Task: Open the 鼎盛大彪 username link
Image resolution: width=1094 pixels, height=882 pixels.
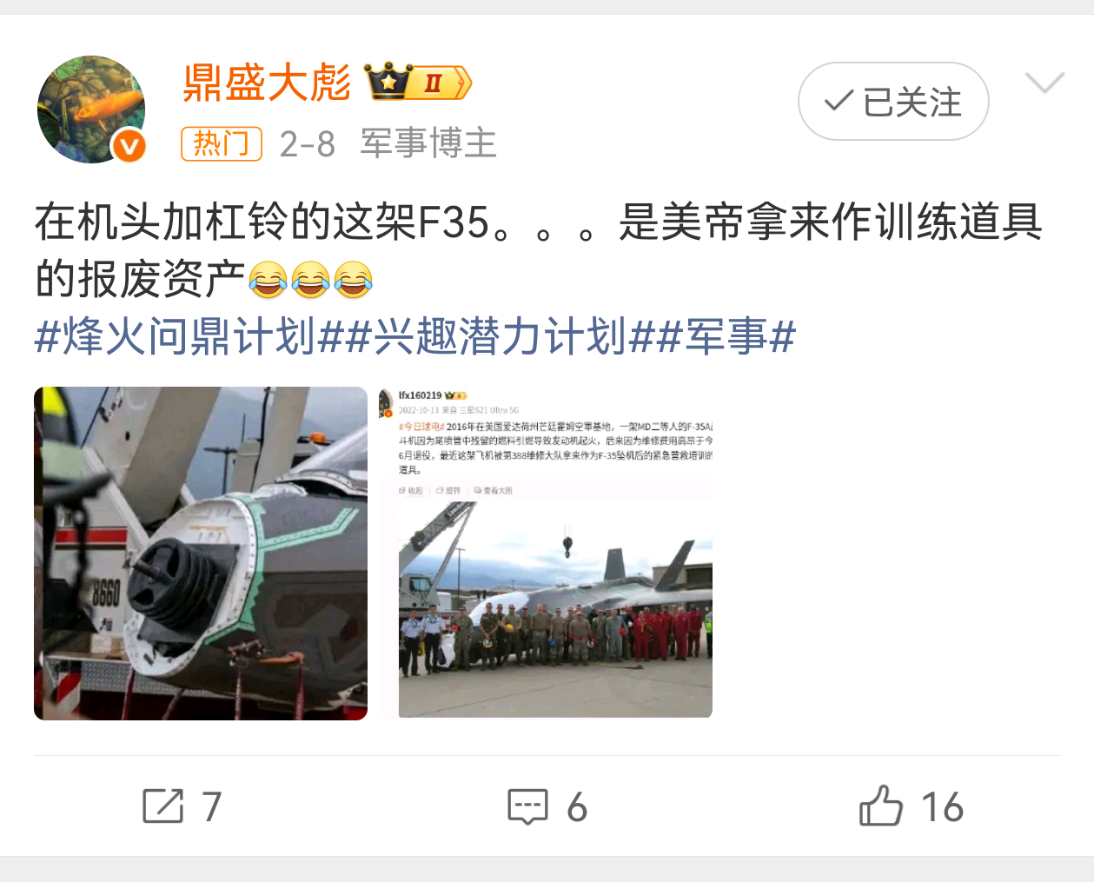Action: pyautogui.click(x=267, y=83)
